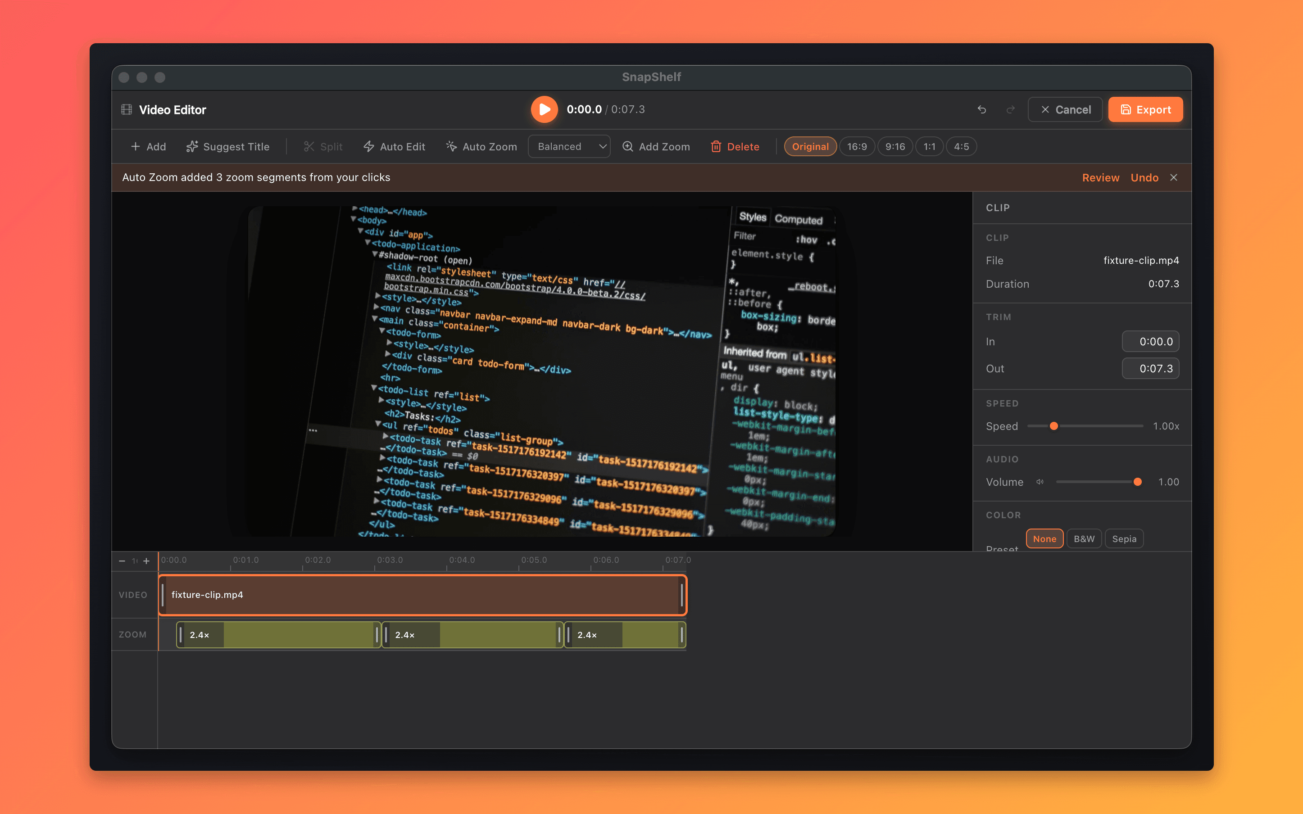Play the video preview
1303x814 pixels.
pos(544,109)
